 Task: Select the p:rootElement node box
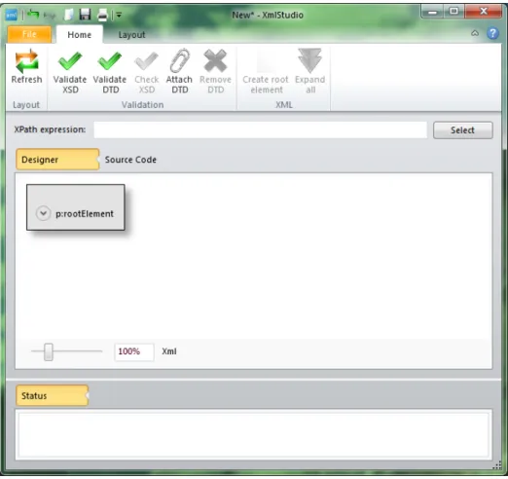click(76, 207)
